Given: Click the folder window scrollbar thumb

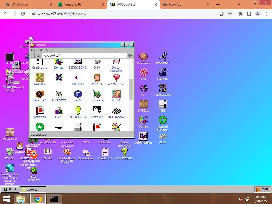Looking at the screenshot, I should (x=131, y=90).
